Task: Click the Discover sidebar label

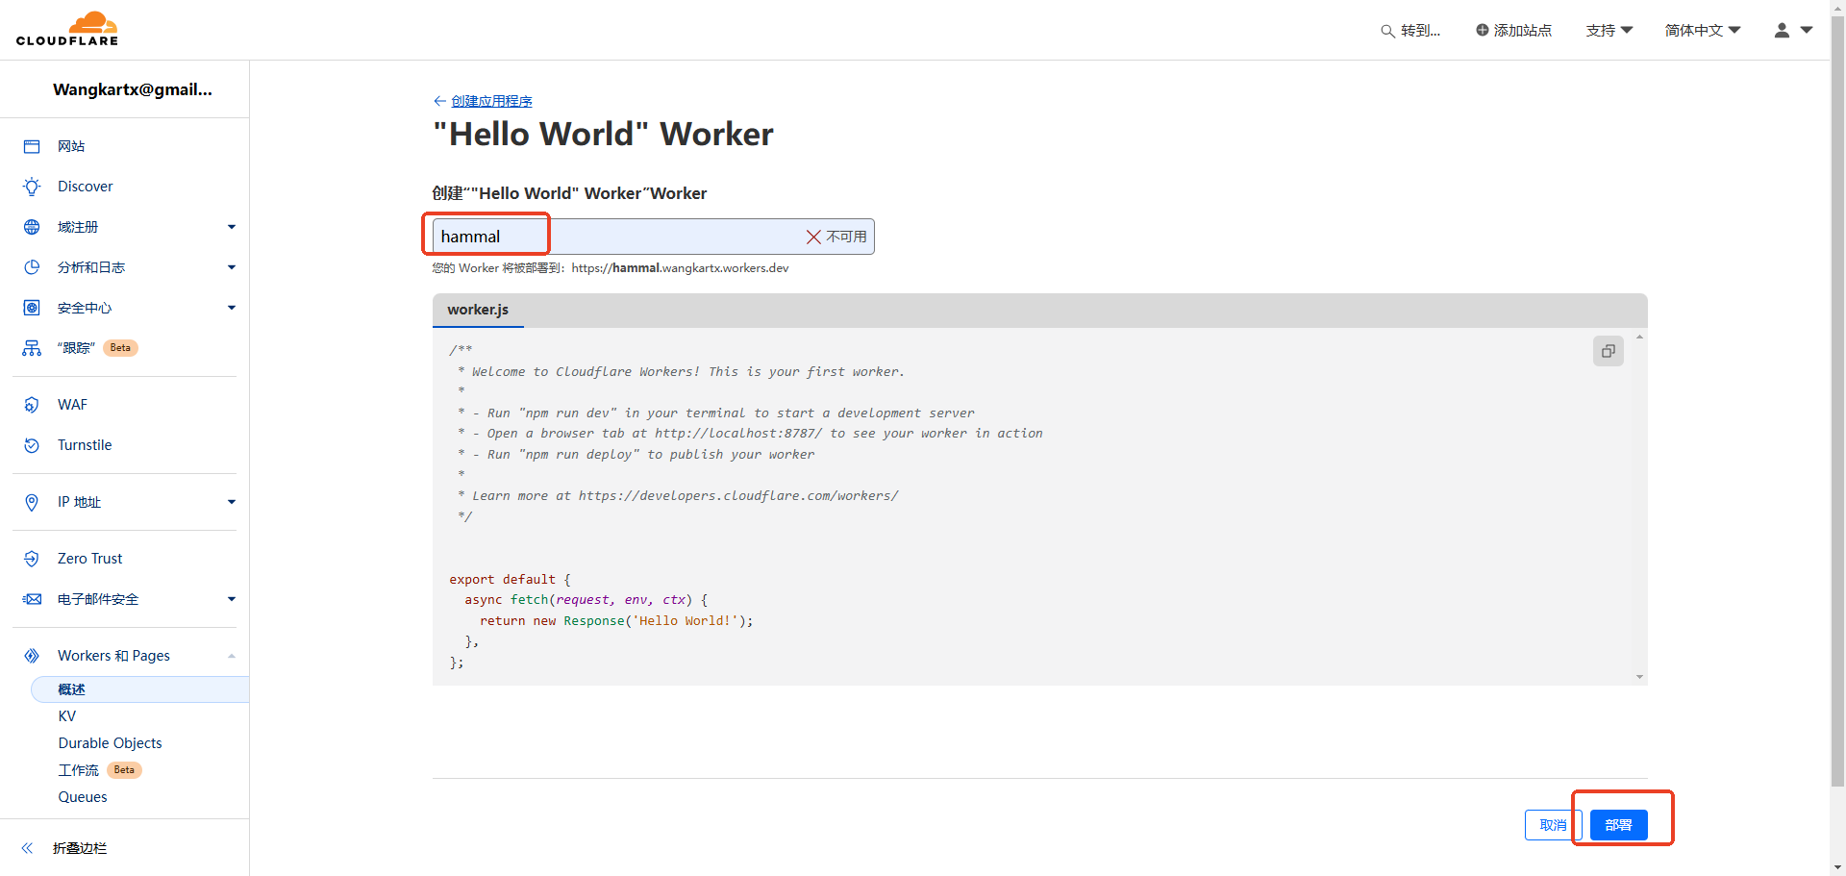Action: click(x=86, y=187)
